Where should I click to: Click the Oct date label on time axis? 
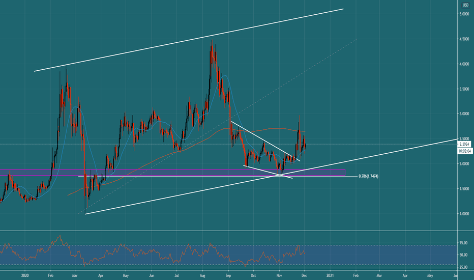pyautogui.click(x=253, y=275)
